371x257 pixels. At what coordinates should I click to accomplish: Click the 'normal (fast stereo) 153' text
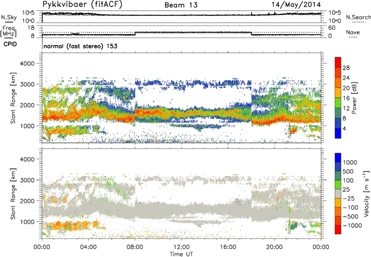pos(80,46)
